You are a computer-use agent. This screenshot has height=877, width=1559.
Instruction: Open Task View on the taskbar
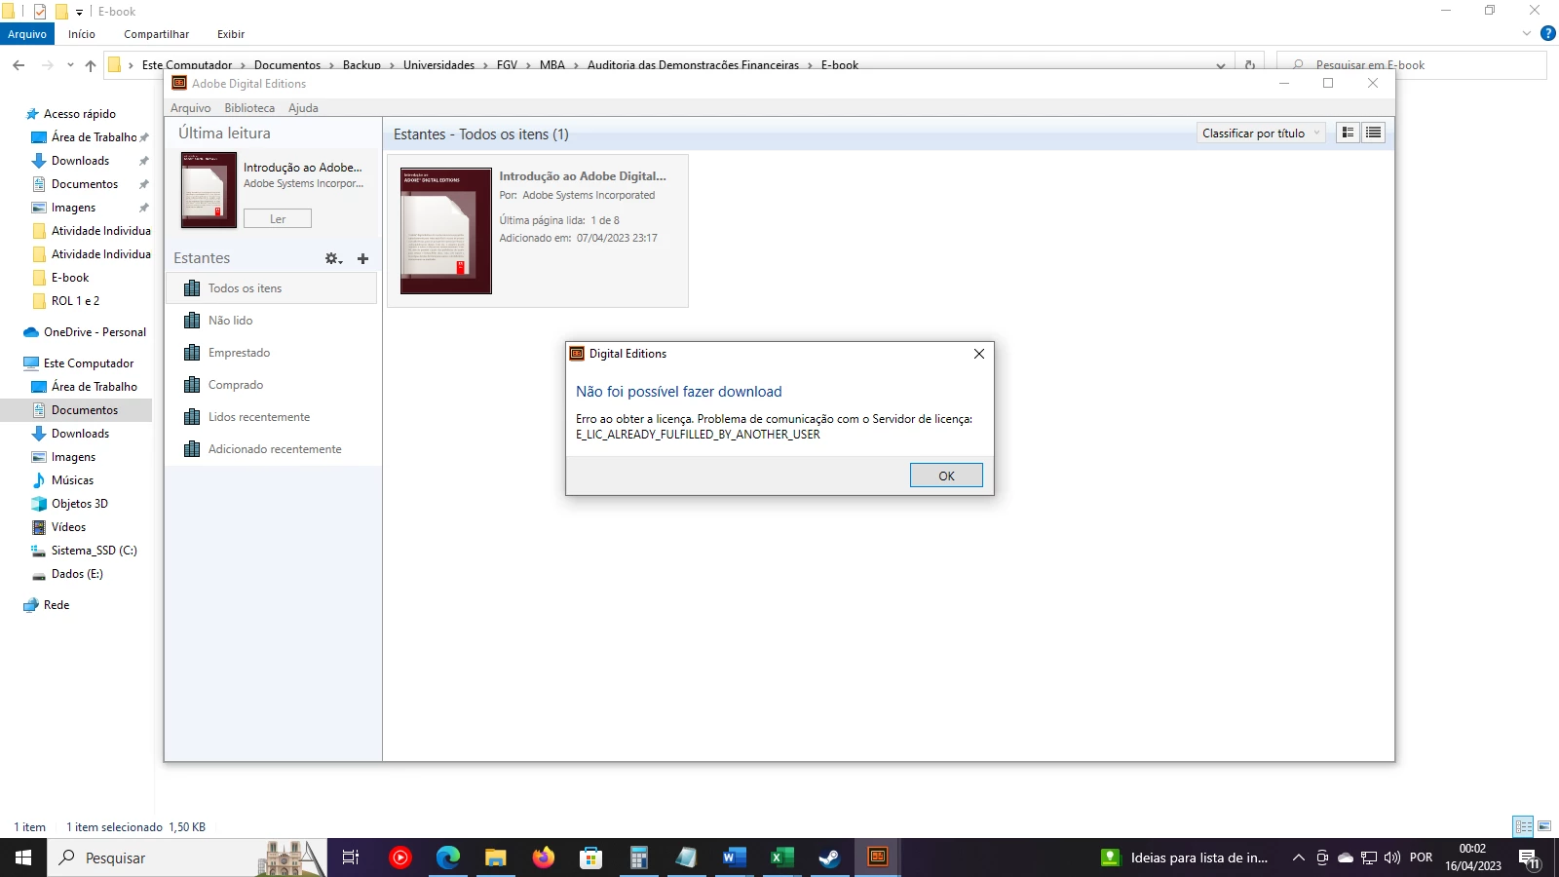click(351, 858)
